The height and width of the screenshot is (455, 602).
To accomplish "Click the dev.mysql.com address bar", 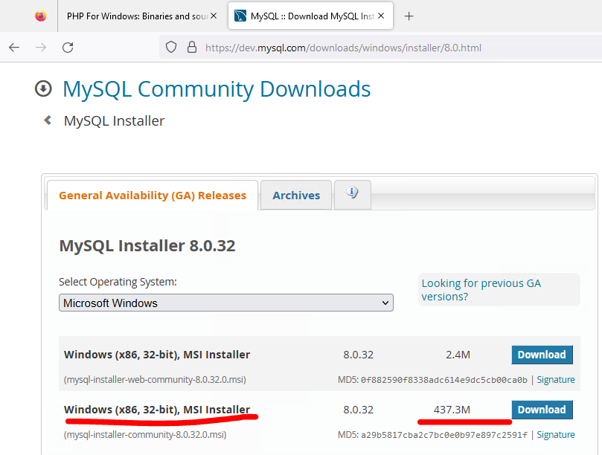I will [x=342, y=47].
